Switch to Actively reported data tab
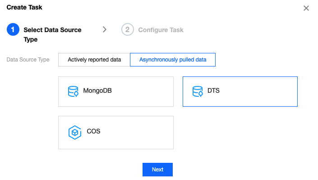Image resolution: width=318 pixels, height=180 pixels. pos(94,60)
